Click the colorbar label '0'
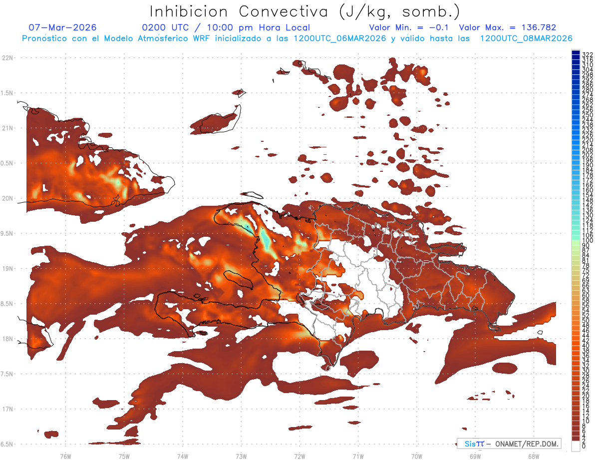Screen dimensions: 599x463 (584, 446)
